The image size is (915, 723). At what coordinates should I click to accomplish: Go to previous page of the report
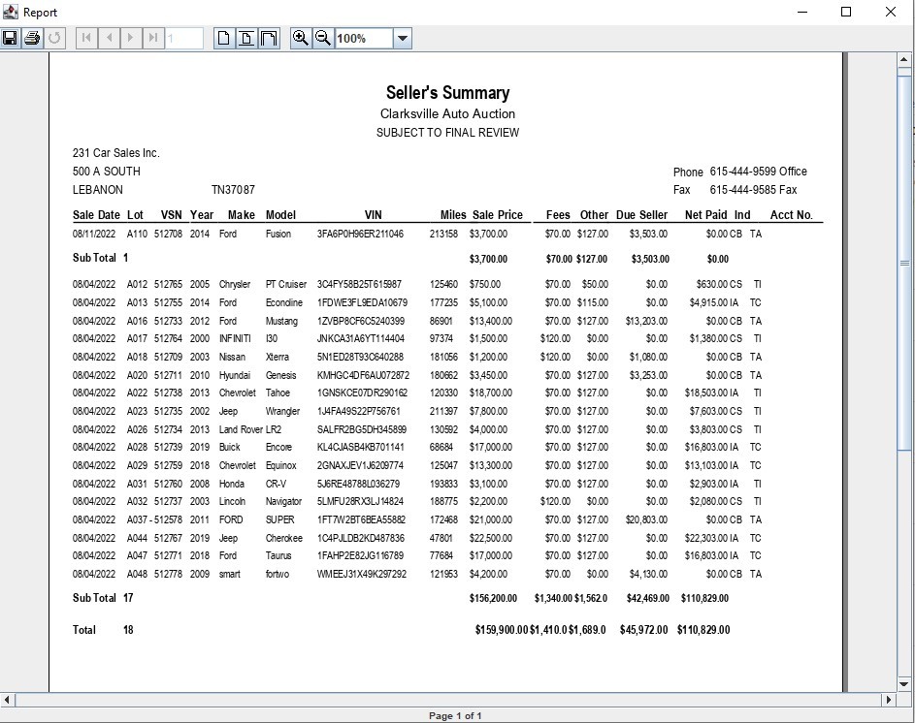tap(109, 38)
